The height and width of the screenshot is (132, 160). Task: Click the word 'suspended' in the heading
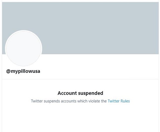90,93
